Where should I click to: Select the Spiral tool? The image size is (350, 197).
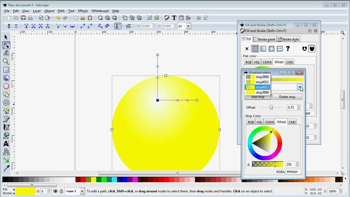(6, 103)
